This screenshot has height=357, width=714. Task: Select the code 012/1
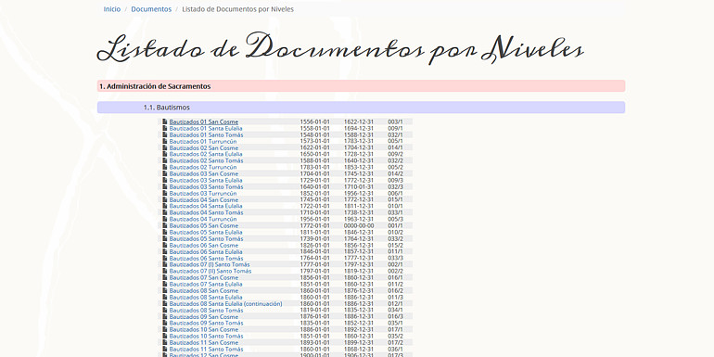(395, 304)
